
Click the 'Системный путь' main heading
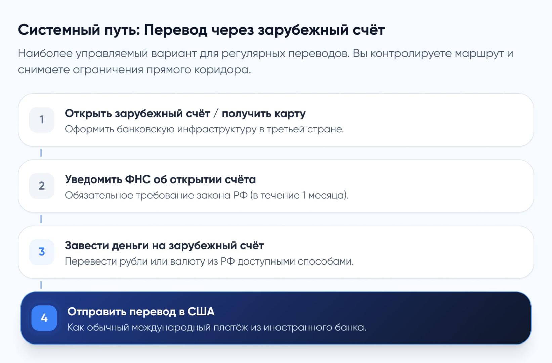click(201, 30)
